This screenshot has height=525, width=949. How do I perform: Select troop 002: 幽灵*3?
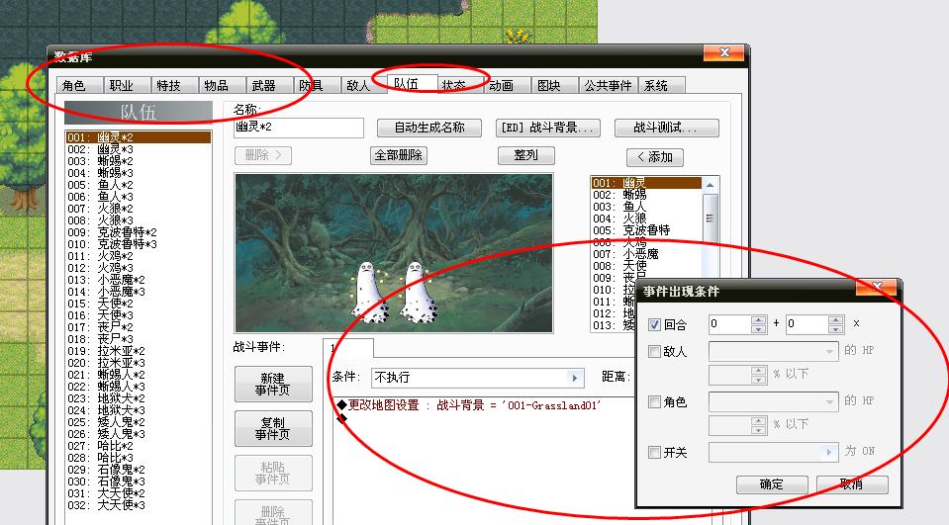tap(138, 149)
